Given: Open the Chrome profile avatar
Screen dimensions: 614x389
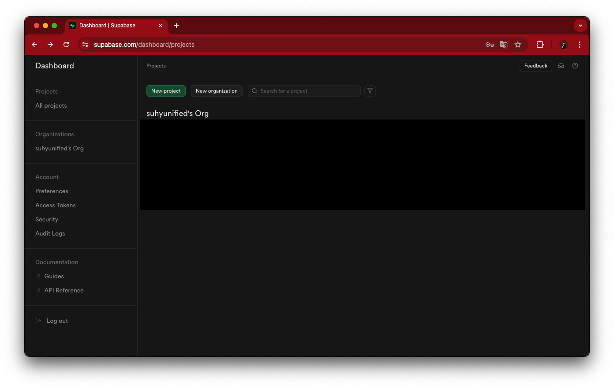Looking at the screenshot, I should [x=563, y=45].
